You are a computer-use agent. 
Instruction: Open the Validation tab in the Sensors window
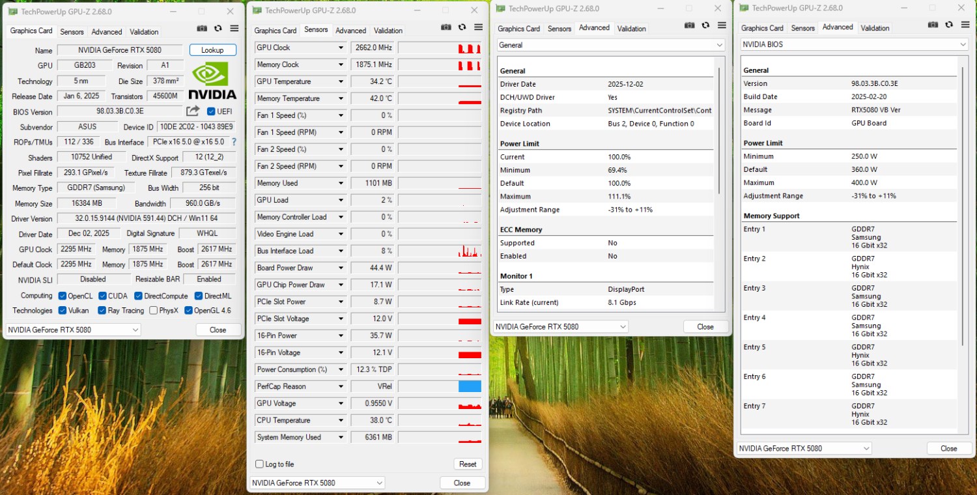click(388, 31)
